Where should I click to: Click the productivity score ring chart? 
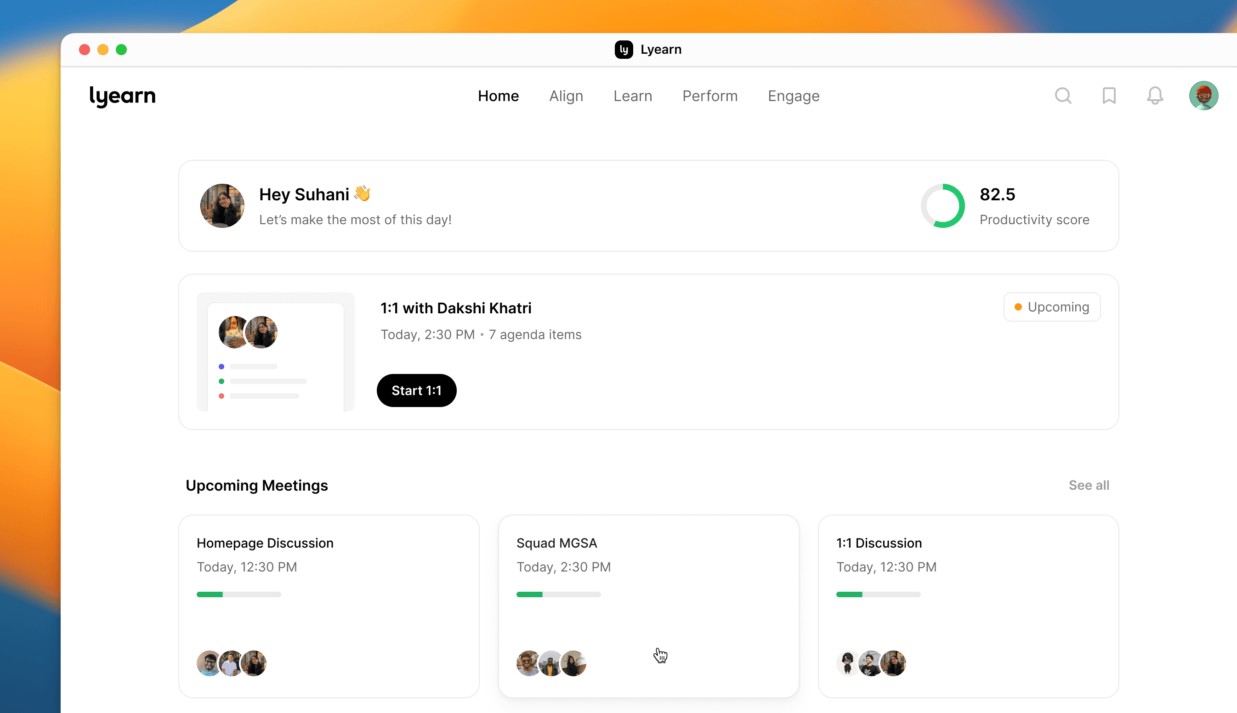tap(942, 206)
